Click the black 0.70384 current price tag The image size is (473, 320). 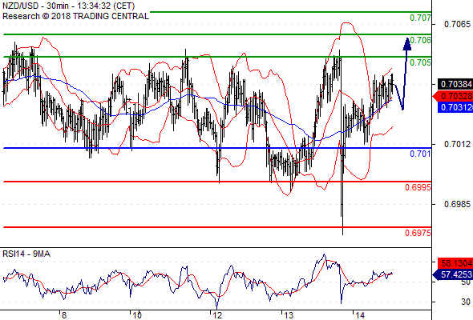pyautogui.click(x=455, y=84)
